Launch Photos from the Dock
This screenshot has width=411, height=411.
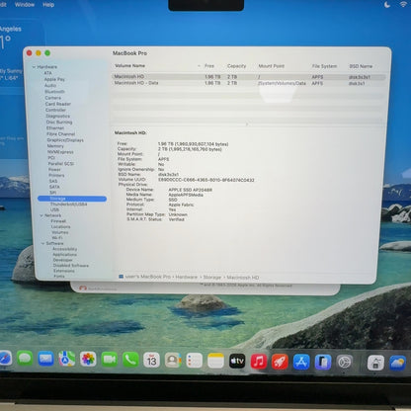point(88,360)
